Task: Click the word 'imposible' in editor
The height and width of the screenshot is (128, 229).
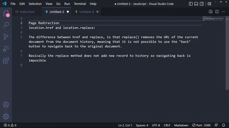Action: pyautogui.click(x=37, y=60)
